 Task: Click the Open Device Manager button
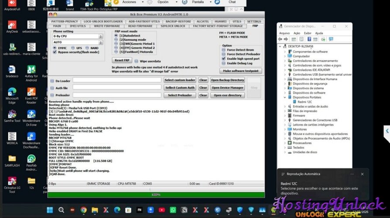click(x=227, y=88)
